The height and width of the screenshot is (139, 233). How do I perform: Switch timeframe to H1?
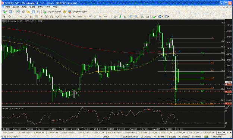[85, 17]
